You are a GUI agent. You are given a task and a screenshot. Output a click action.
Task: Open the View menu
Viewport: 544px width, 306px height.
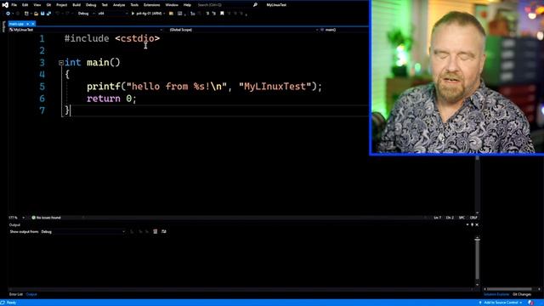[37, 5]
